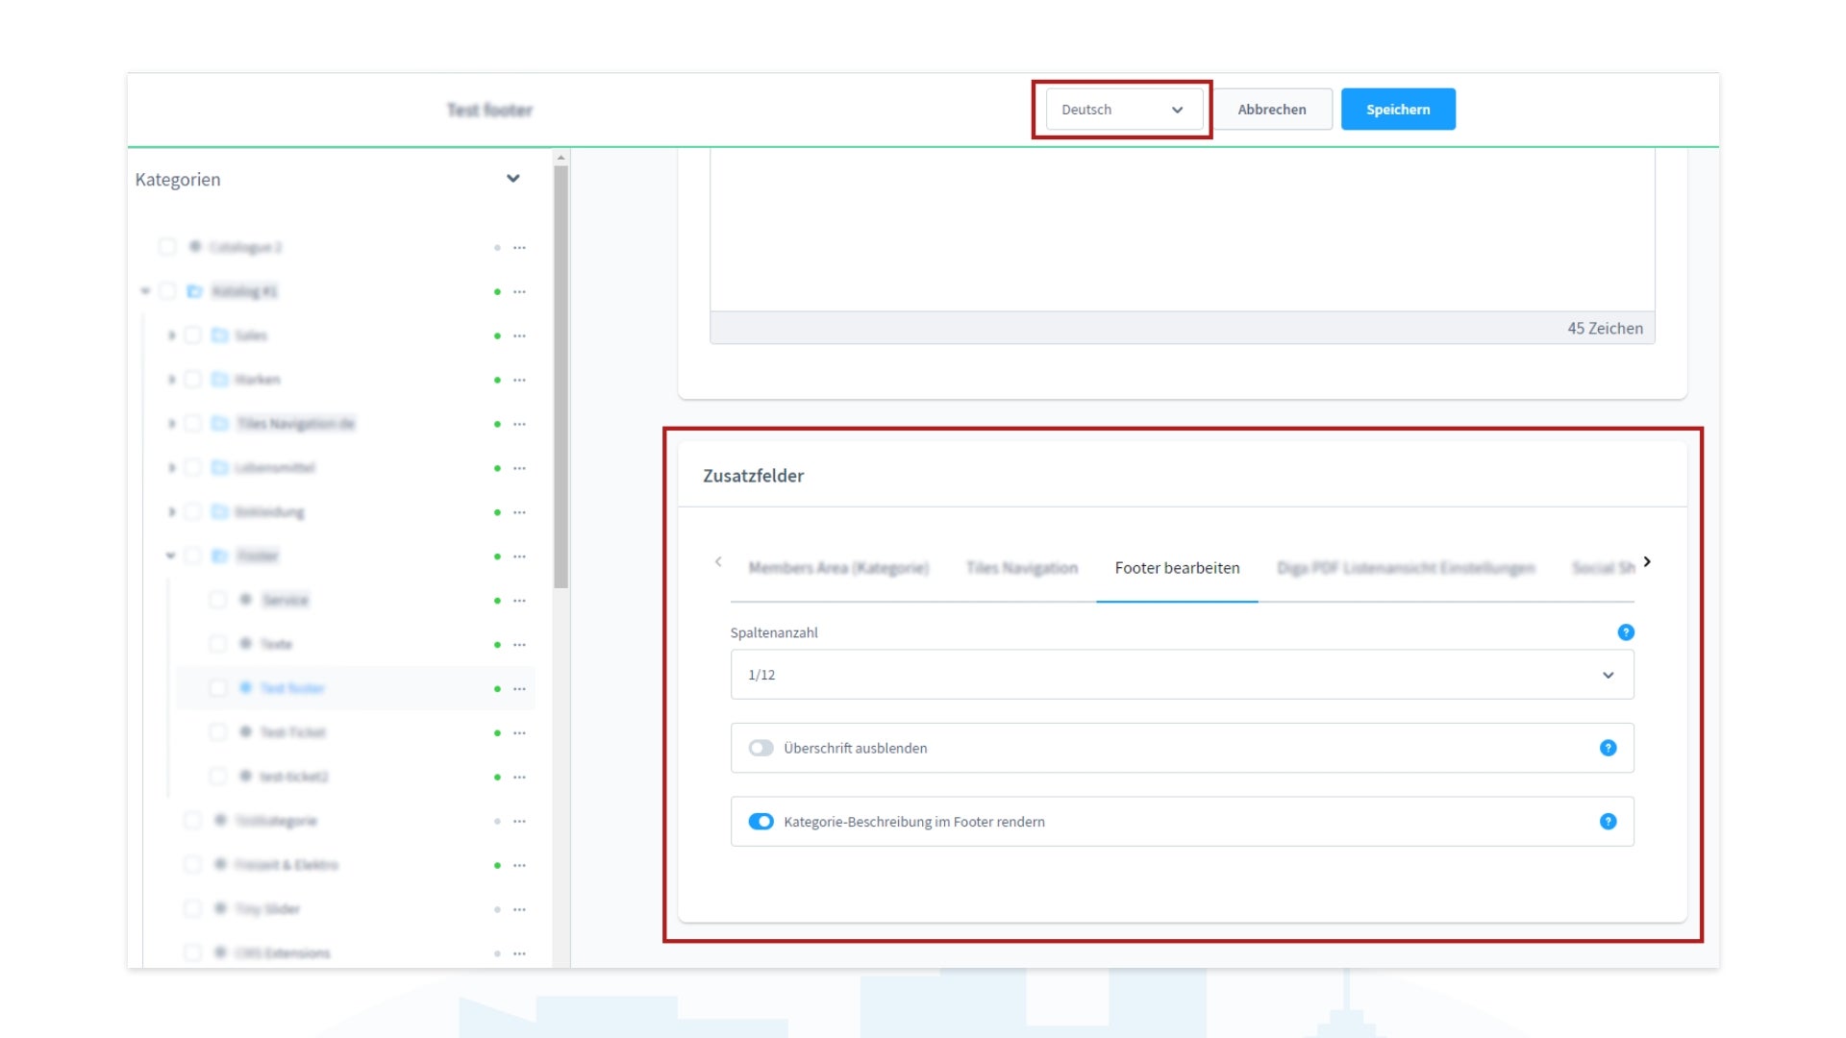Click help icon for Kategorie-Beschreibung im Footer rendern
1846x1038 pixels.
point(1608,822)
